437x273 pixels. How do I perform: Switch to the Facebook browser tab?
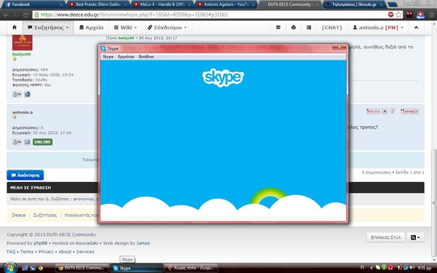click(33, 4)
